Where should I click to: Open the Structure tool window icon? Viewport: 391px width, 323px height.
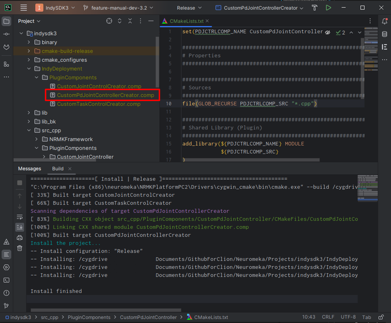click(x=6, y=64)
